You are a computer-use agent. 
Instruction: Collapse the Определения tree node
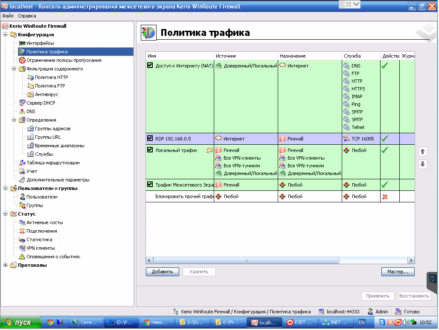coord(14,120)
